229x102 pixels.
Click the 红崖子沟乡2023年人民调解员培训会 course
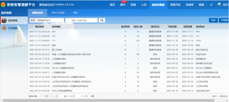coord(68,77)
